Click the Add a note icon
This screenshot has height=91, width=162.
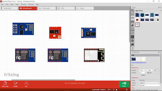pyautogui.click(x=5, y=83)
